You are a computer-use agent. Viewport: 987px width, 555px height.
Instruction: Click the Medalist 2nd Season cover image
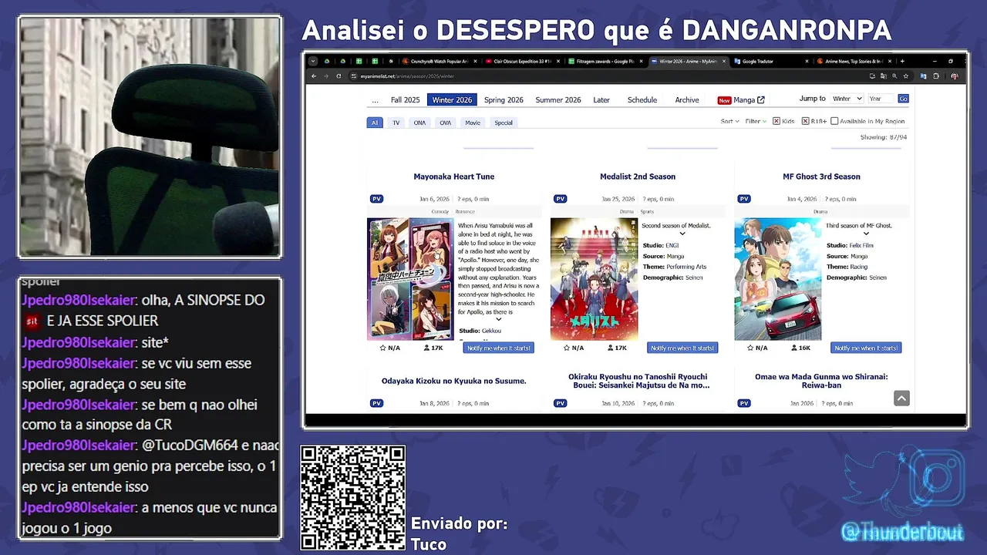pos(595,279)
